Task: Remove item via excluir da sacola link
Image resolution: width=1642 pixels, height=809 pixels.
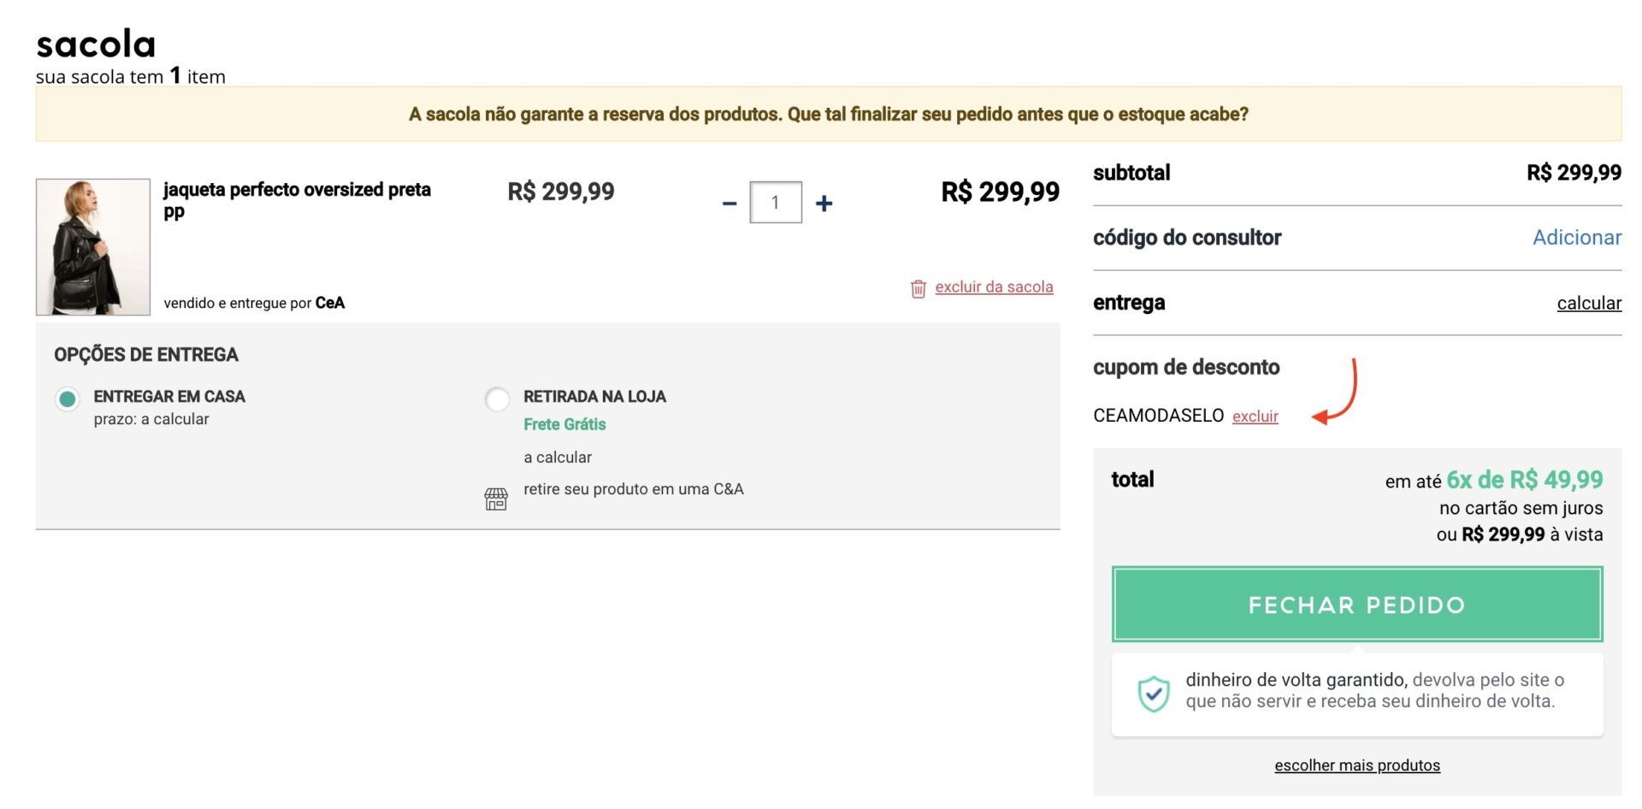Action: [x=994, y=287]
